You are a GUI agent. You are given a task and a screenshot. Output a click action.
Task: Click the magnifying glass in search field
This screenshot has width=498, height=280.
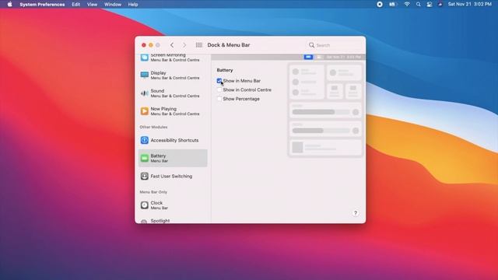click(x=311, y=45)
